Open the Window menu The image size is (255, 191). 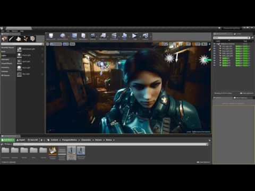[15, 31]
